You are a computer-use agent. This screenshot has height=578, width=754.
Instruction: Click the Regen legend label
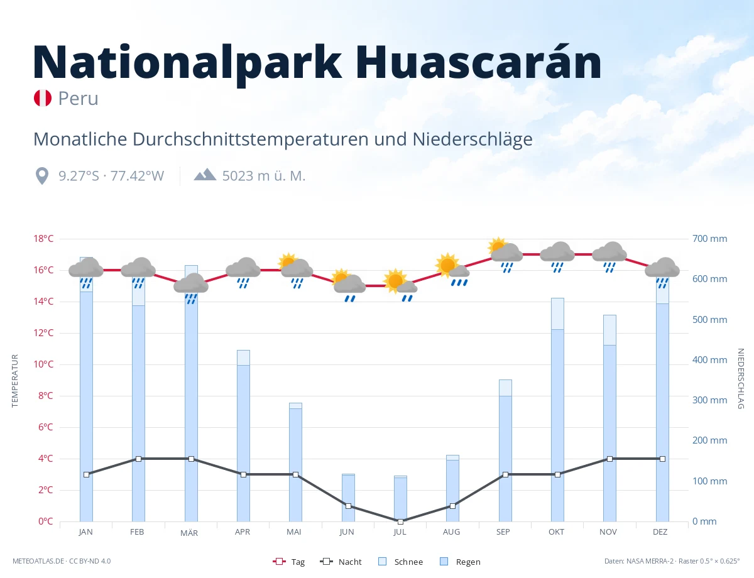(468, 562)
